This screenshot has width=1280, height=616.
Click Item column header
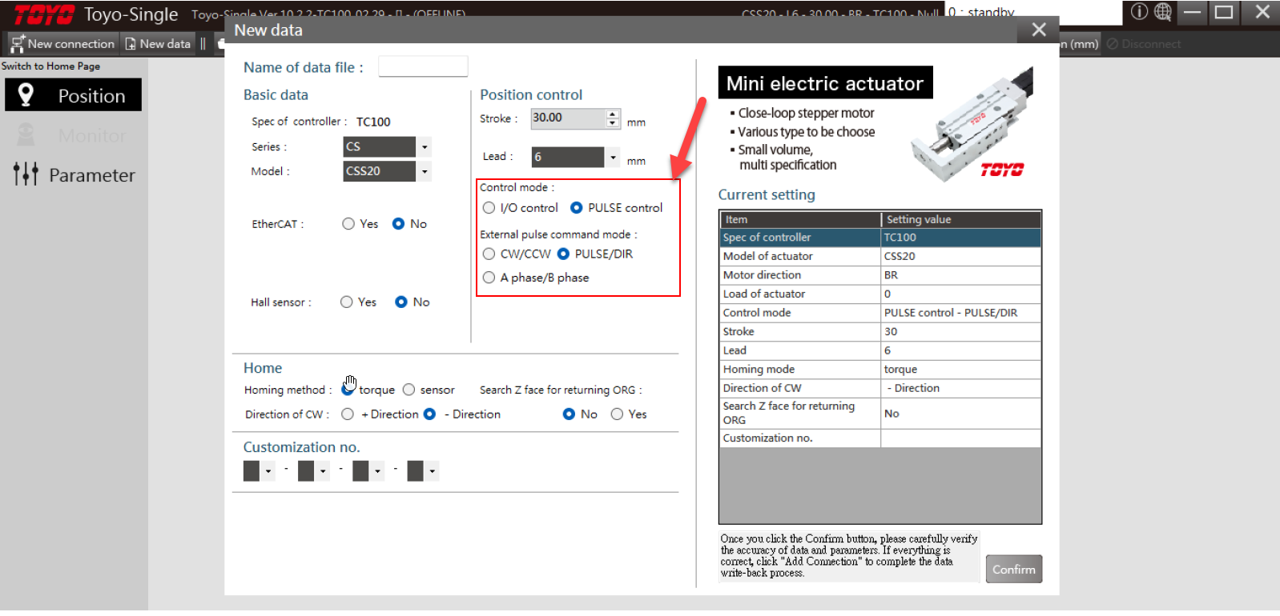point(800,219)
